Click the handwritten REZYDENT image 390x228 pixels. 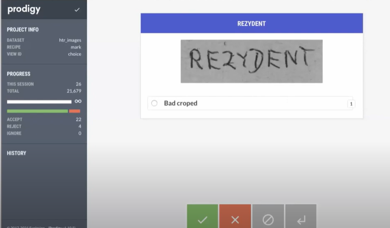click(x=251, y=61)
